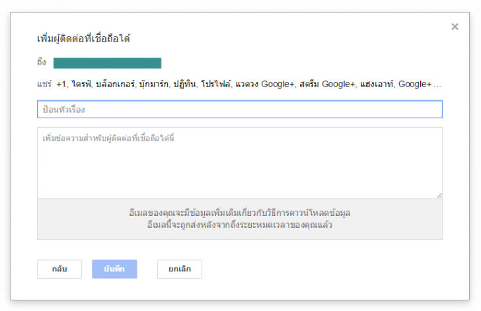Click the แชร์ share label

coord(44,84)
